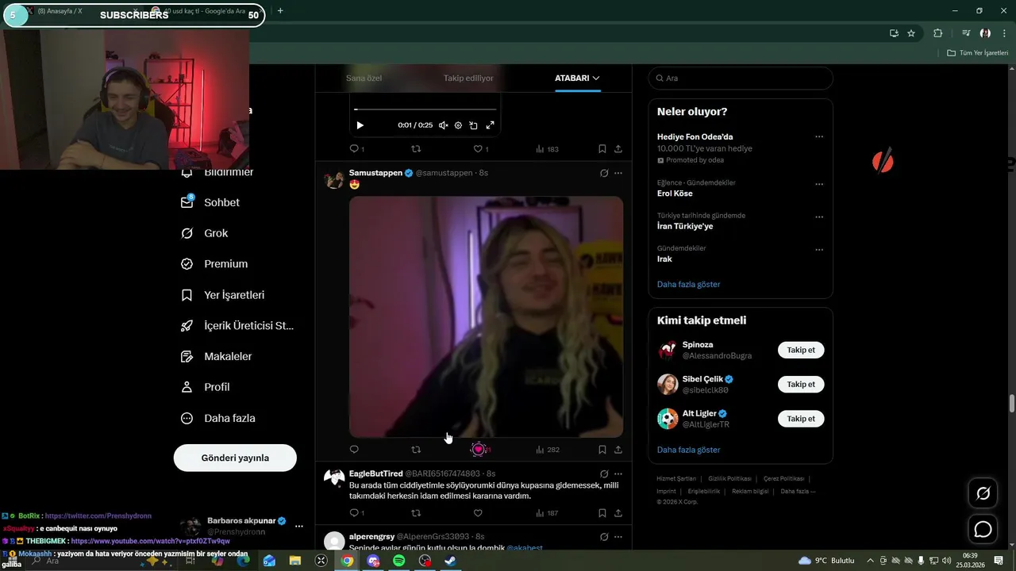This screenshot has height=571, width=1016.
Task: Click Gönderi yayınla post button
Action: click(235, 458)
